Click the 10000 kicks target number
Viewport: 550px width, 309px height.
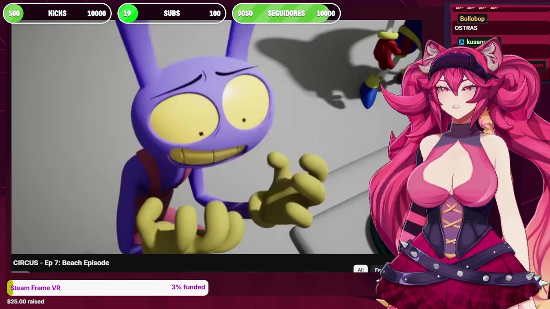click(x=96, y=13)
